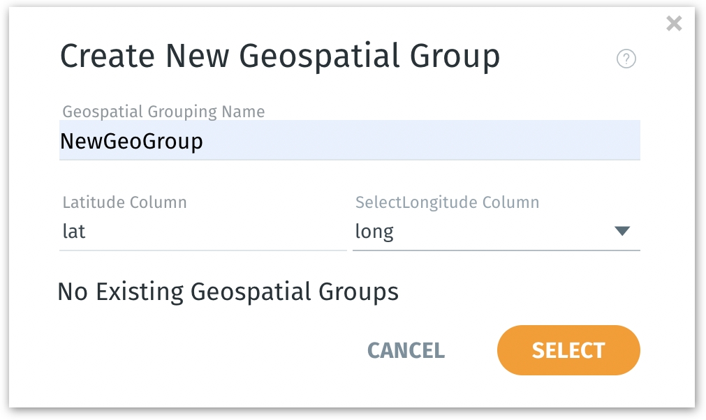Confirm with the orange SELECT button

[x=568, y=350]
